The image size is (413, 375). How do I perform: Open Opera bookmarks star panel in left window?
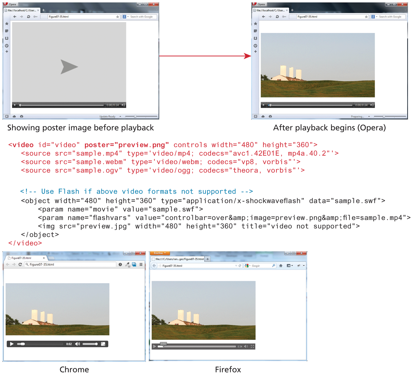pyautogui.click(x=7, y=24)
